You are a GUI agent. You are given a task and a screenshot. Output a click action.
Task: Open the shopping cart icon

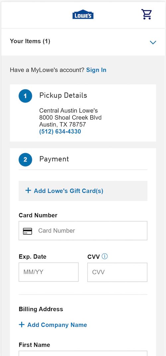tap(146, 14)
